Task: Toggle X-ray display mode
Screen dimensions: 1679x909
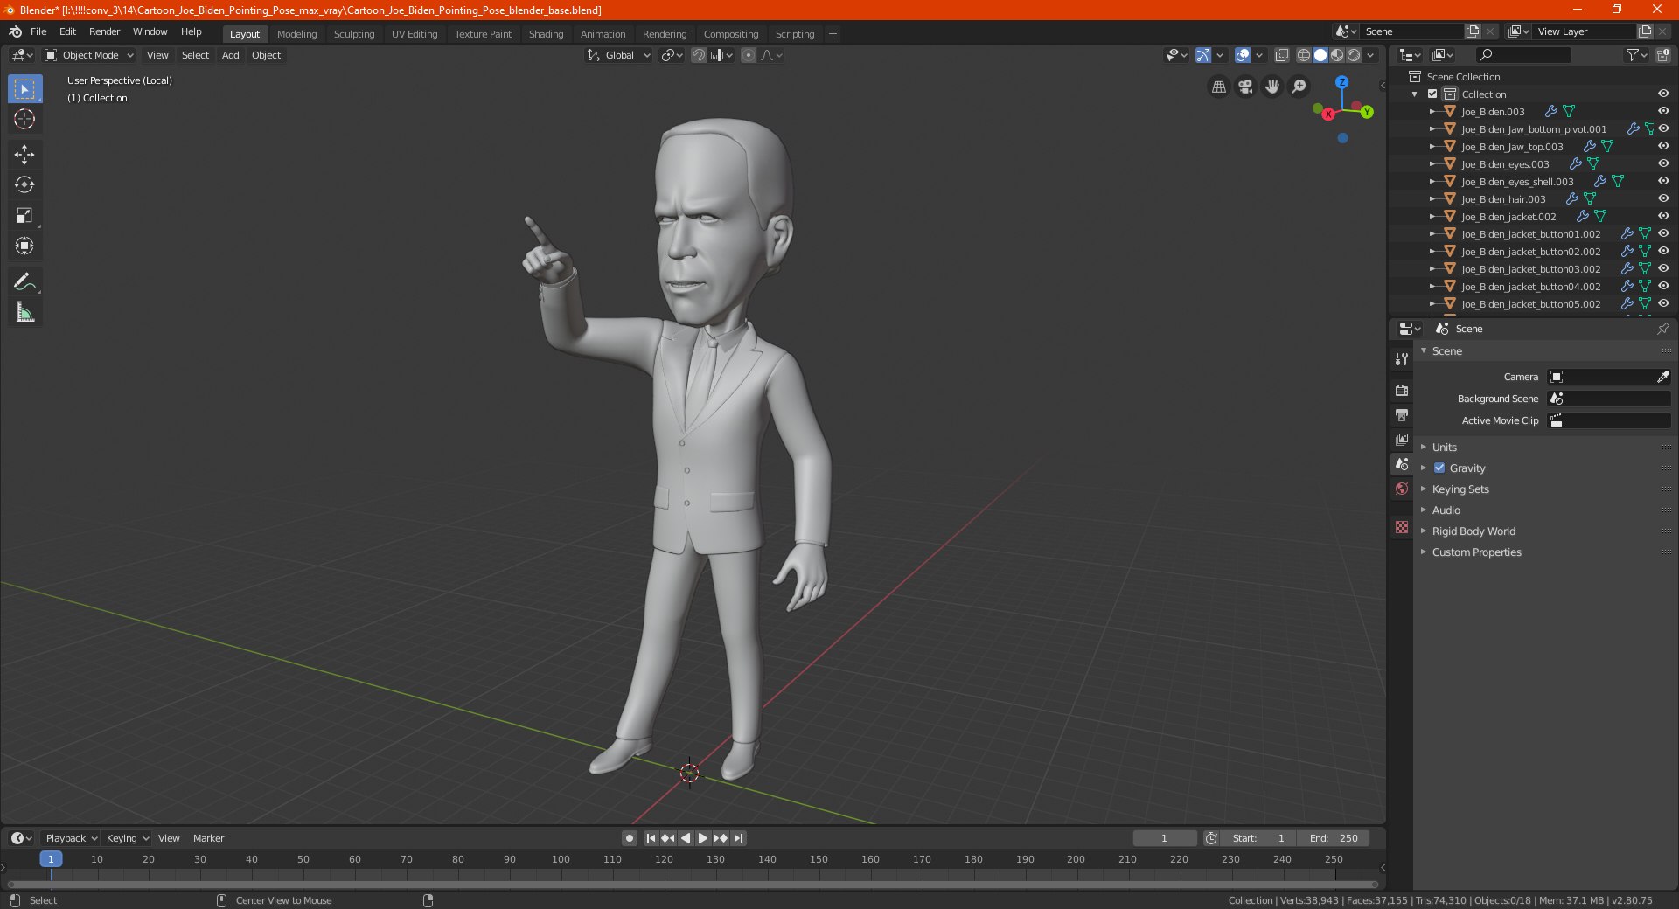Action: click(x=1282, y=55)
